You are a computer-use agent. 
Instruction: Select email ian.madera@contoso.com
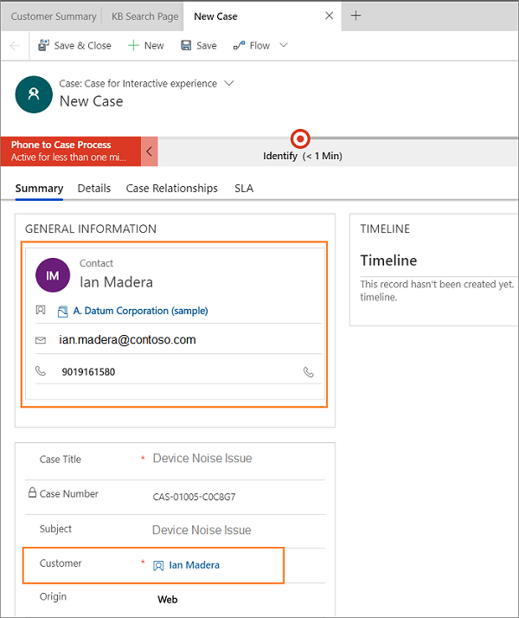127,340
